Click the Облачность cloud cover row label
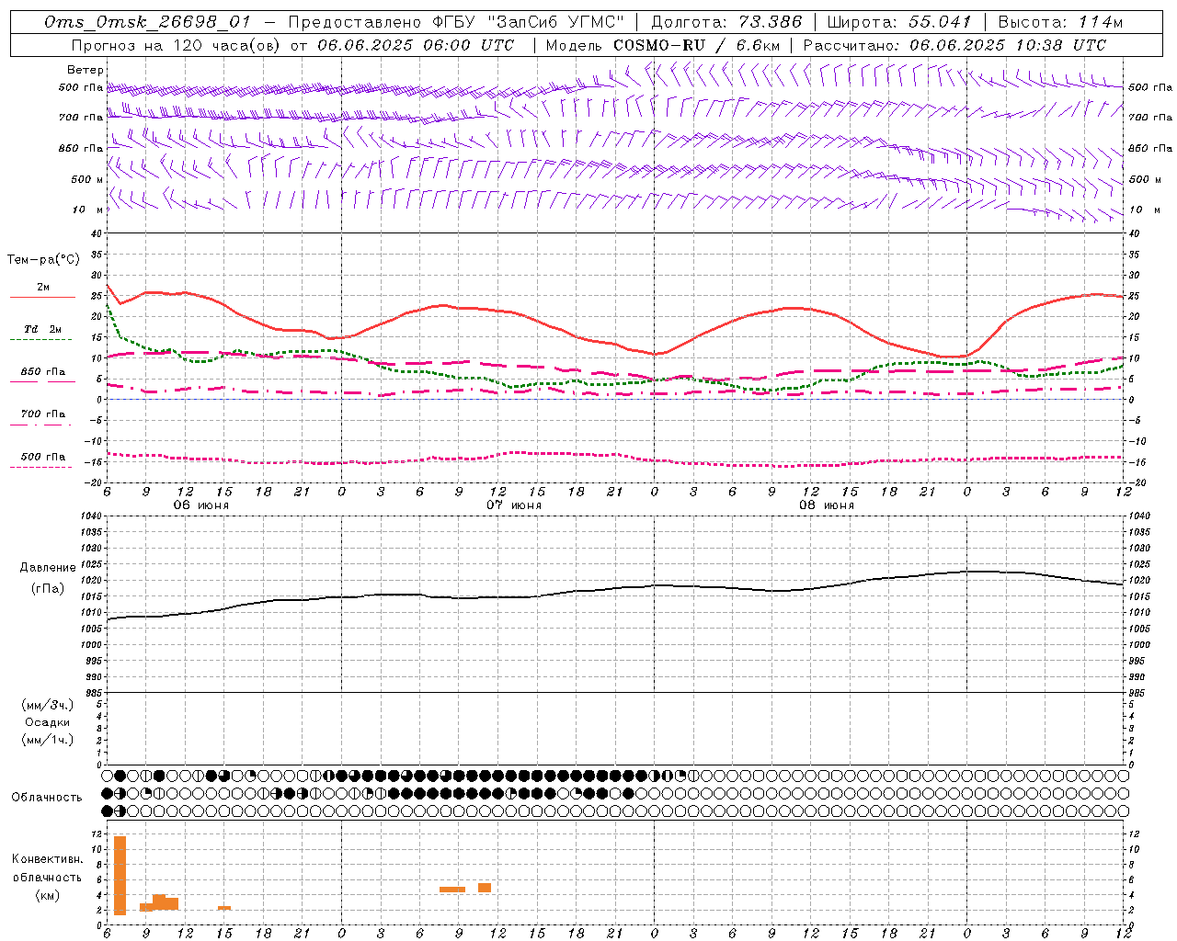 point(47,798)
